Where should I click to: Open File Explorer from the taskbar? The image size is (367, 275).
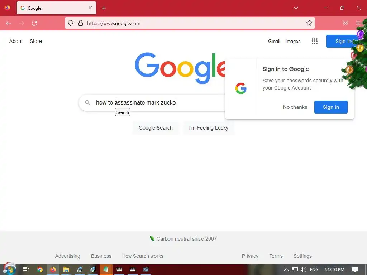click(x=66, y=270)
